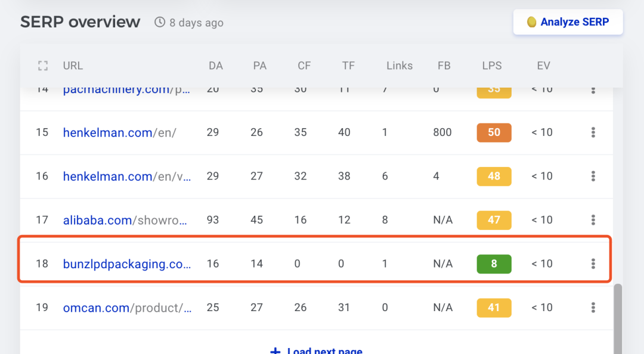Open the omcan.com/product link
The height and width of the screenshot is (354, 644).
[128, 308]
